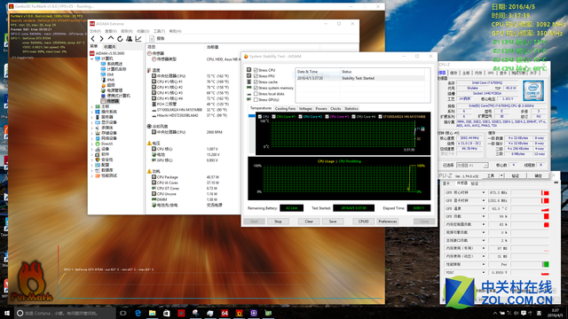The height and width of the screenshot is (319, 568).
Task: Open the Windows Start button
Action: (7, 313)
